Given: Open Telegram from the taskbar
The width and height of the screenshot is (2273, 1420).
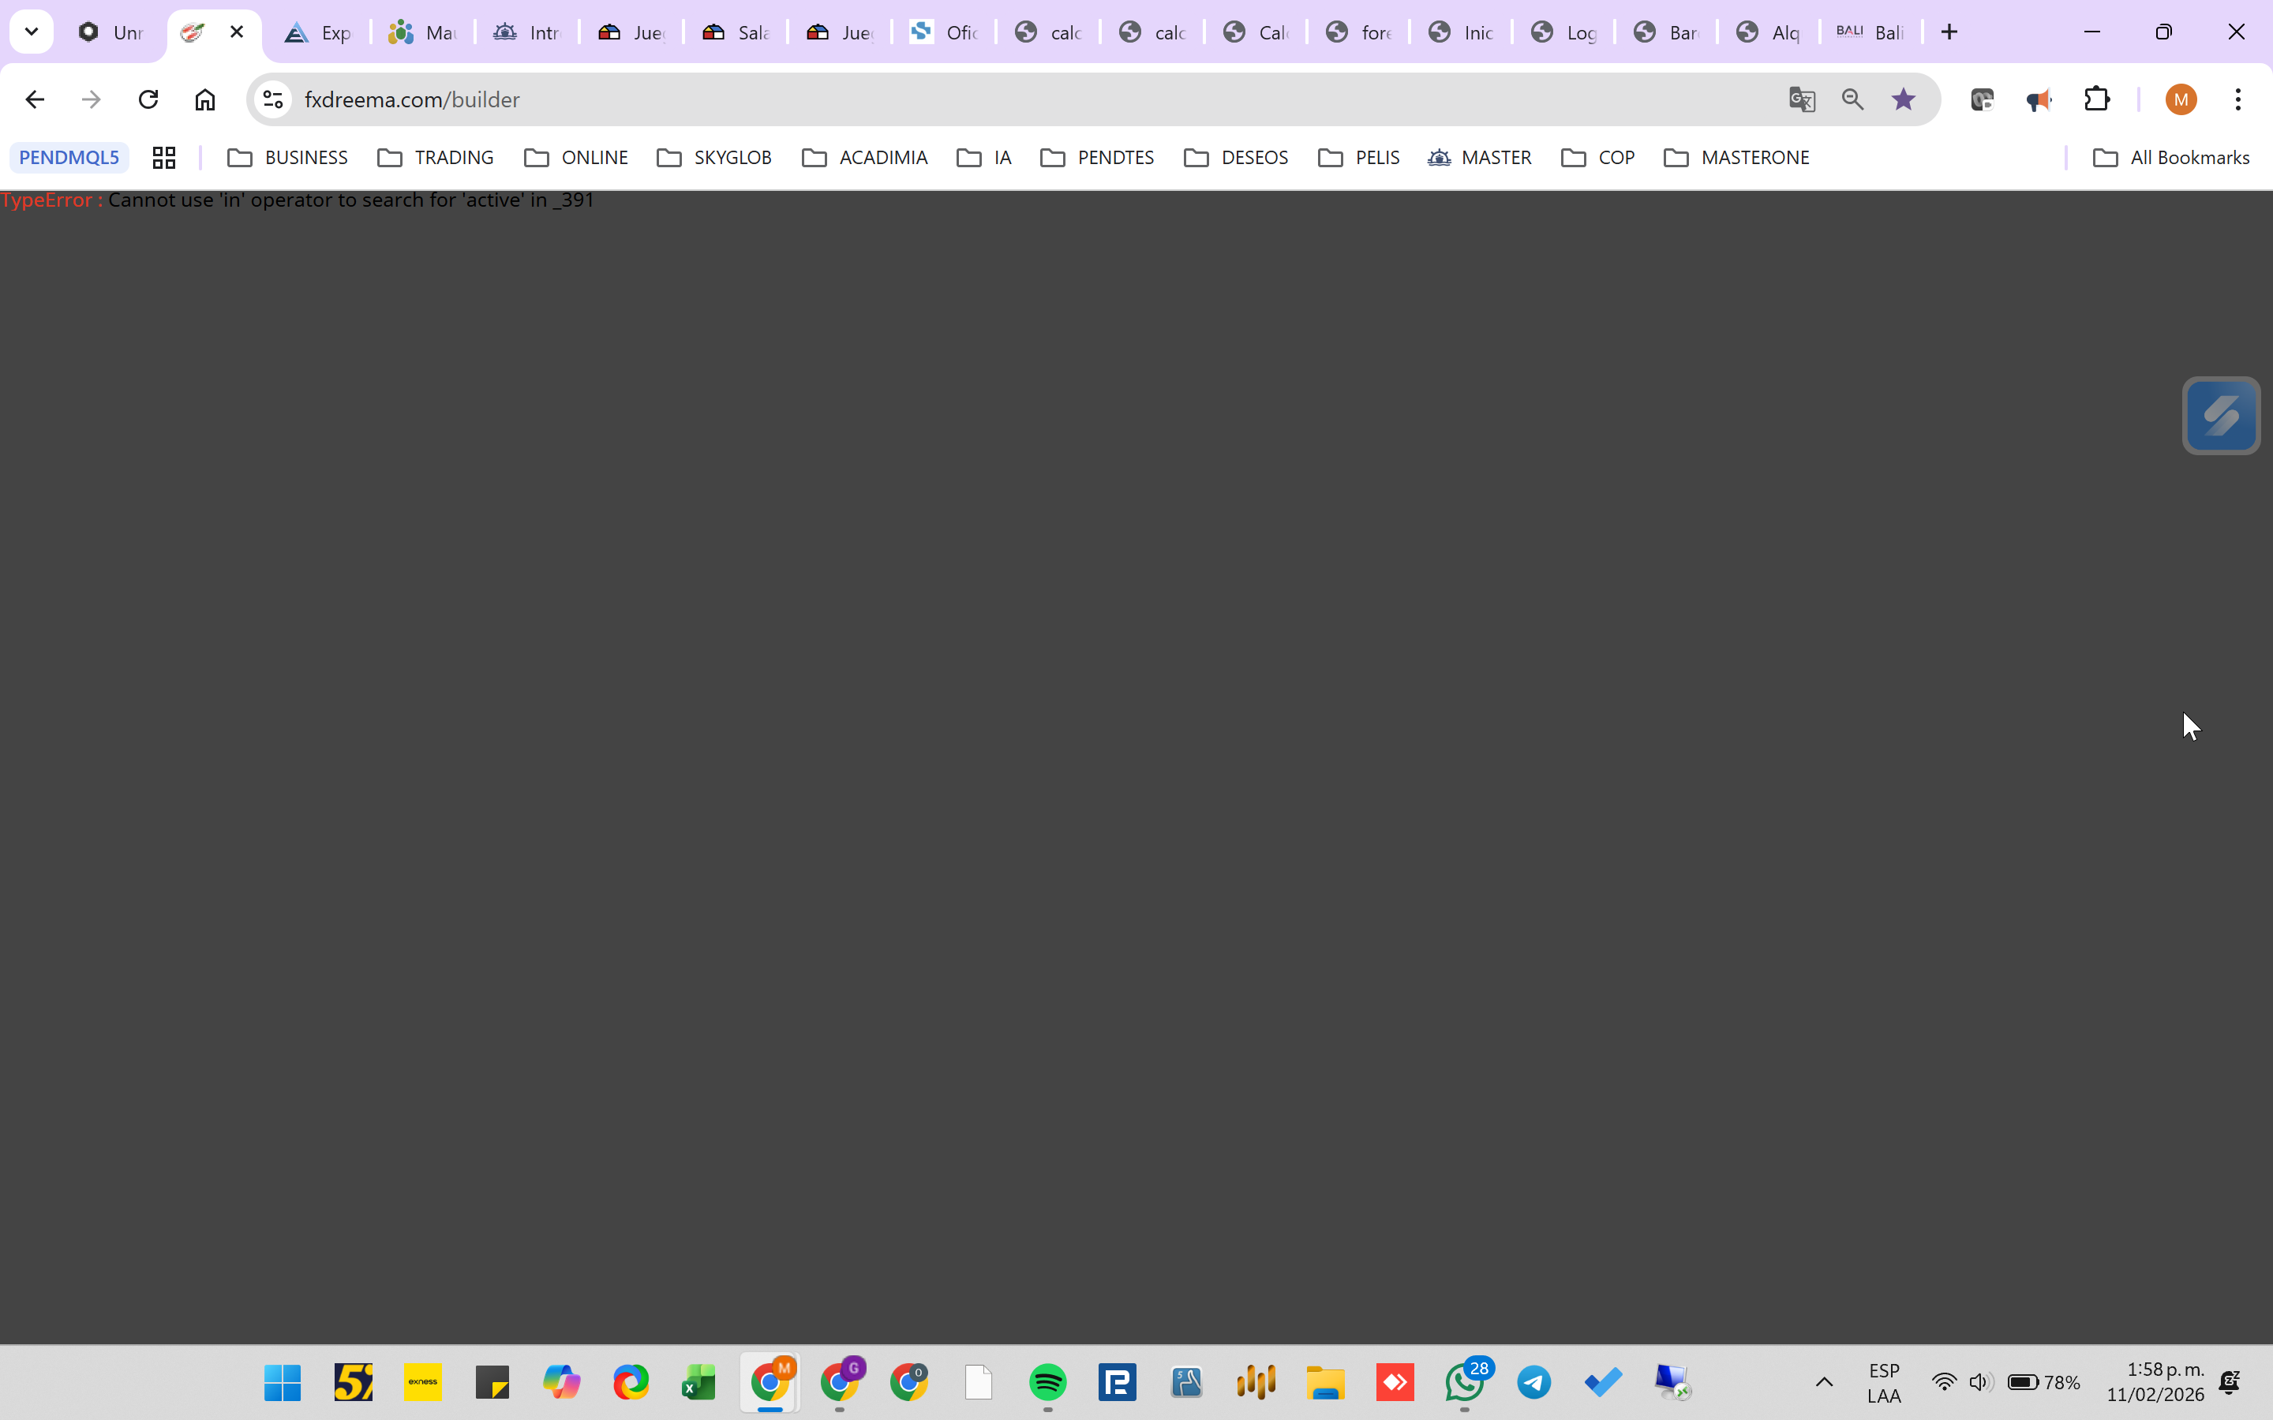Looking at the screenshot, I should click(1535, 1382).
